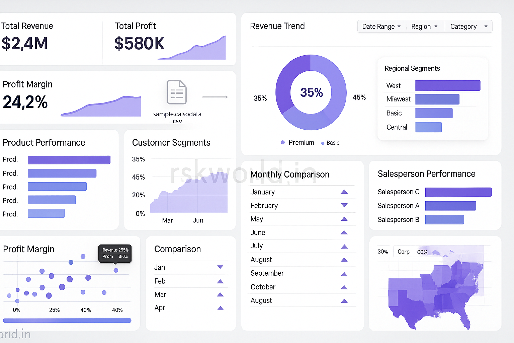Click the Salesperson C performance bar
This screenshot has height=343, width=514.
pyautogui.click(x=458, y=192)
